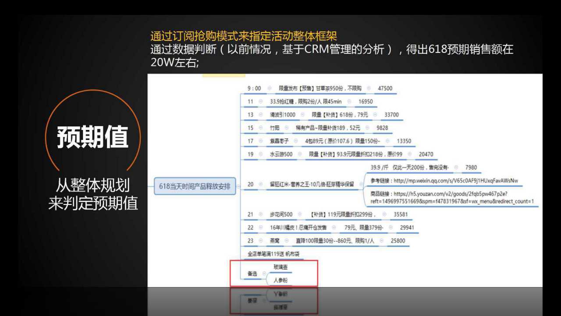561x316 pixels.
Task: Collapse the toggle before value 29941
Action: coord(391,228)
